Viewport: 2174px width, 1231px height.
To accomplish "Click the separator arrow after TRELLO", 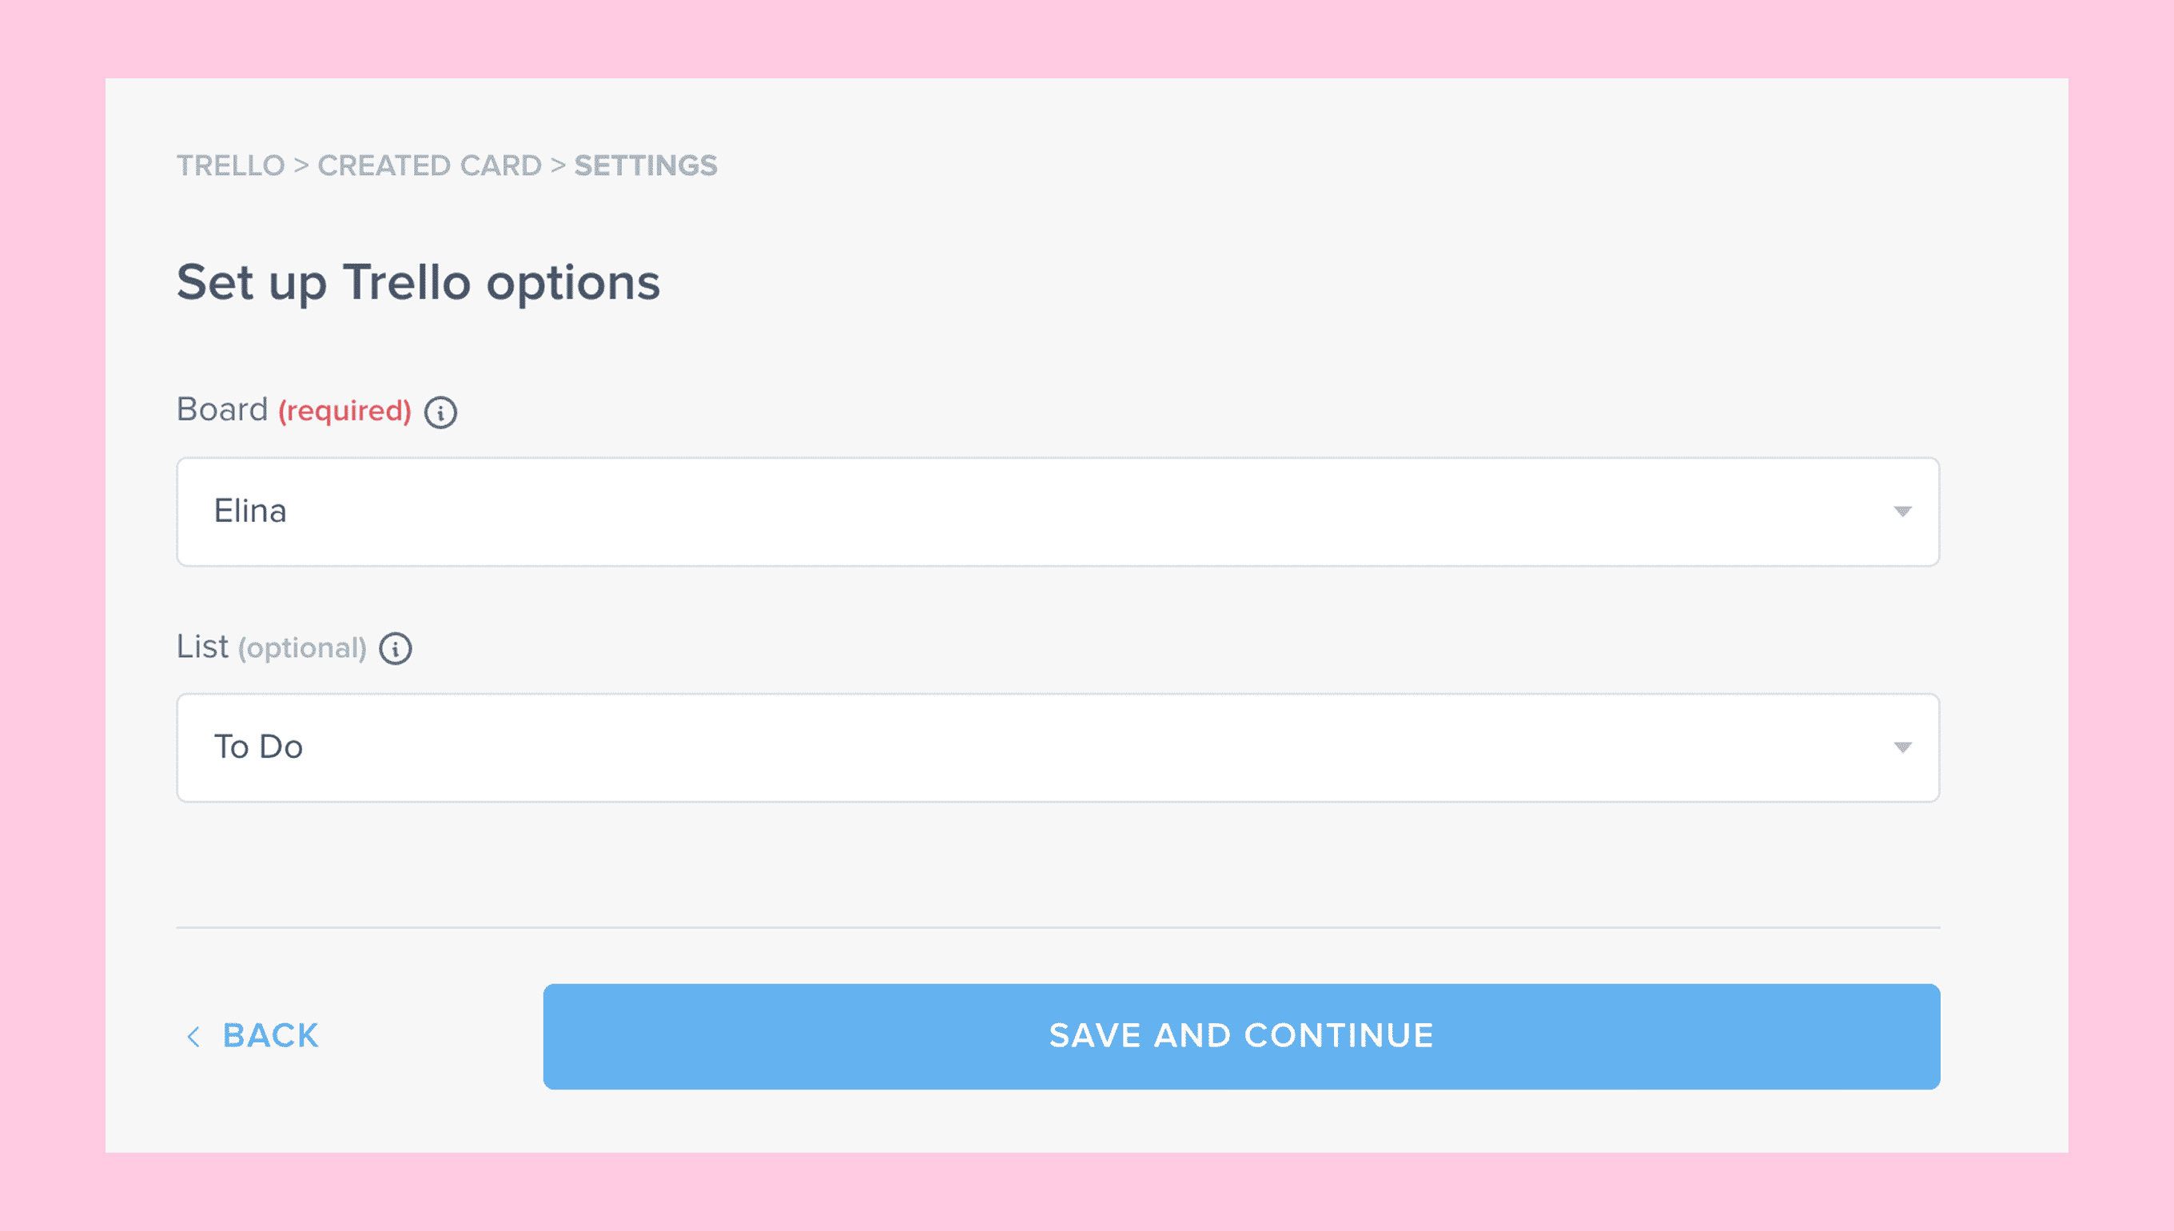I will (301, 165).
